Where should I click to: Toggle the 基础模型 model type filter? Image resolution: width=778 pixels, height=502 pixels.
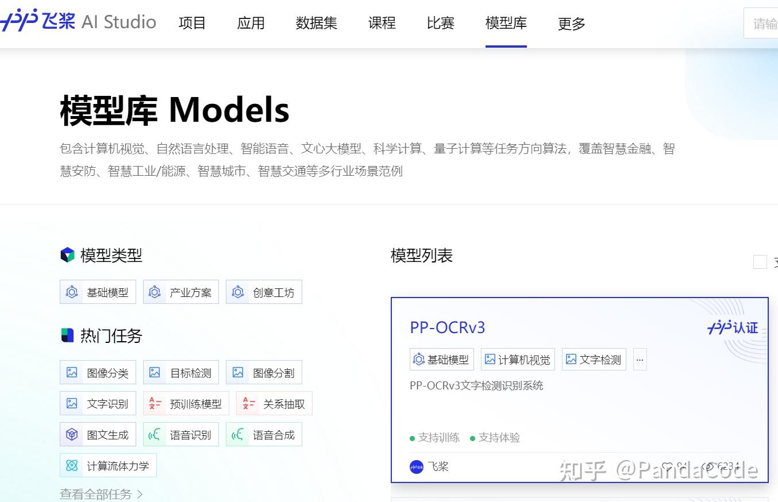pyautogui.click(x=98, y=292)
